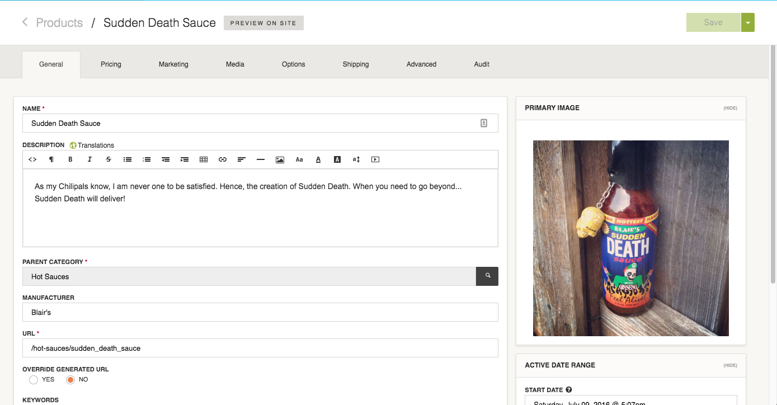Select NO for Override Generated URL
Image resolution: width=777 pixels, height=405 pixels.
pos(70,380)
